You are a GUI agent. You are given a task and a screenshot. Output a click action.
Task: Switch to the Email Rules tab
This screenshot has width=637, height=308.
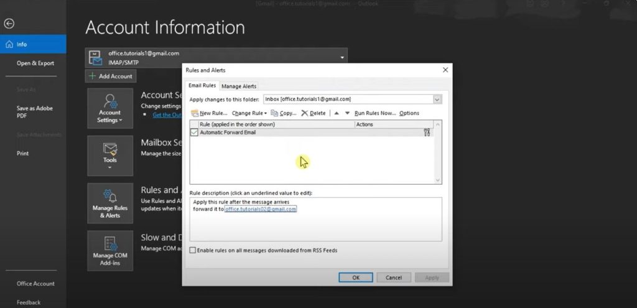click(x=202, y=86)
